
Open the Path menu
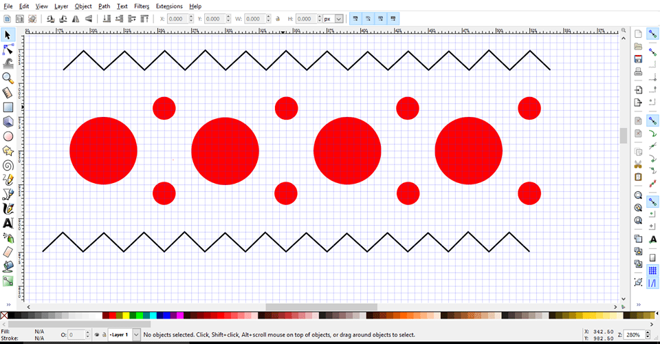104,6
